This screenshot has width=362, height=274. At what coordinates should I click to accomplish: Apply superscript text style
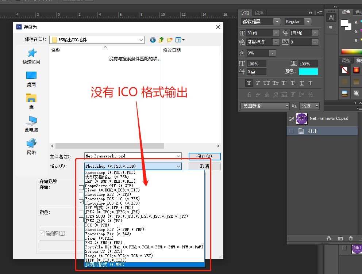pos(284,83)
